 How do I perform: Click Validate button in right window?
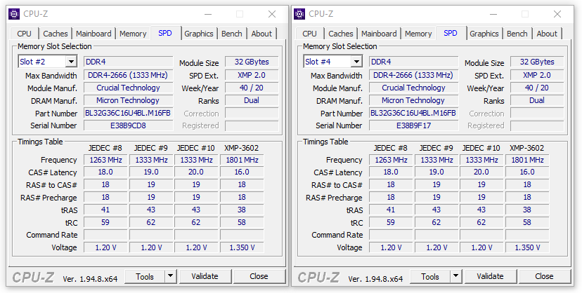[491, 276]
